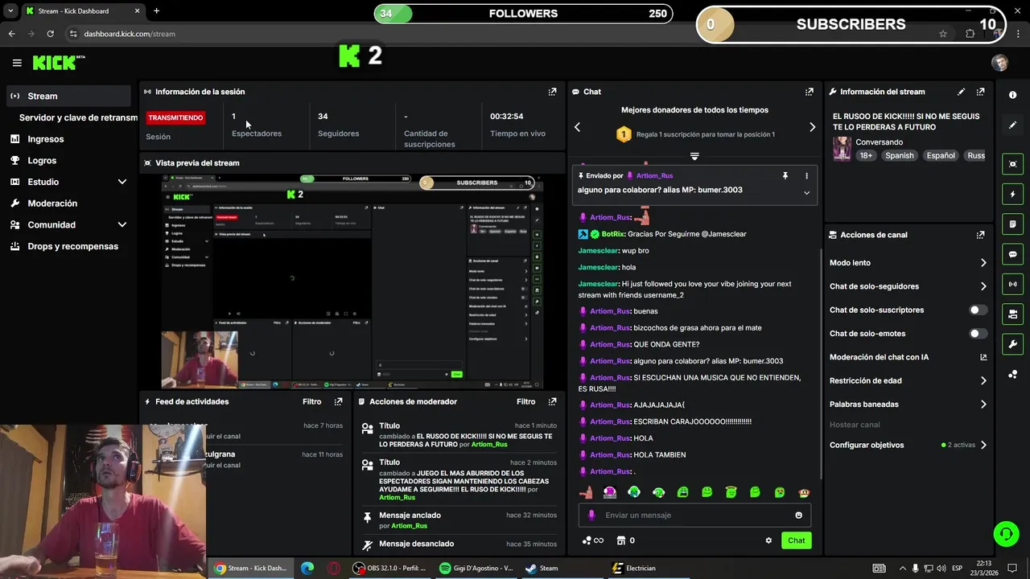The height and width of the screenshot is (579, 1030).
Task: Show next top donor with right arrow
Action: coord(812,127)
